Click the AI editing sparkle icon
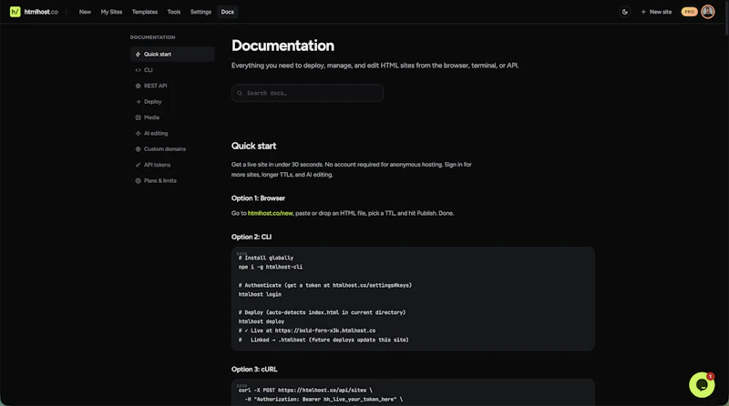729x406 pixels. [x=139, y=133]
